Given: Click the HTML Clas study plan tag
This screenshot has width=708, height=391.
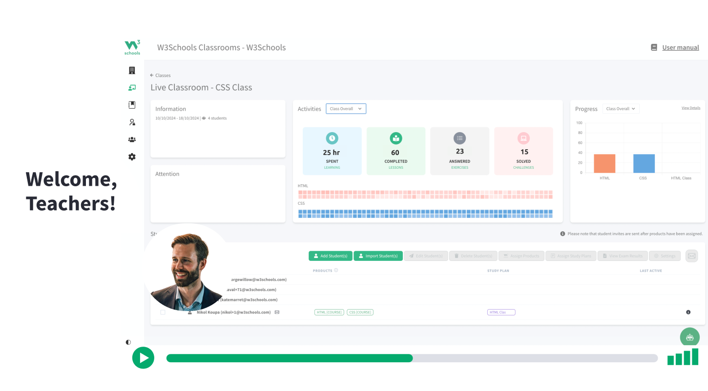Looking at the screenshot, I should coord(501,312).
